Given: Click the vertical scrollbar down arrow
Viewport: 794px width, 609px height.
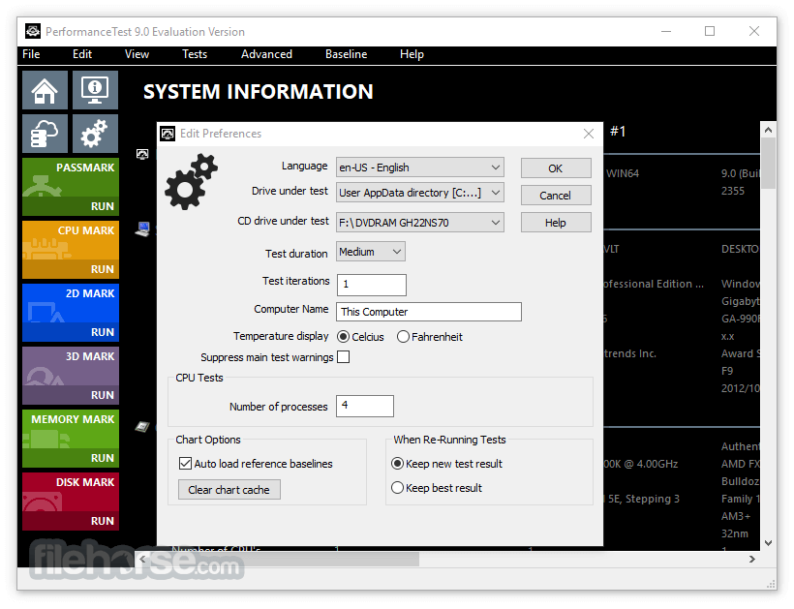Looking at the screenshot, I should 768,543.
